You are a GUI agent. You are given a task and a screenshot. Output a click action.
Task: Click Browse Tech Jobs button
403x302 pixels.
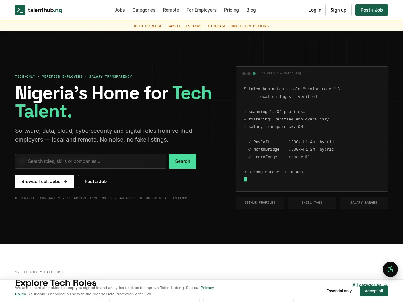(x=45, y=182)
